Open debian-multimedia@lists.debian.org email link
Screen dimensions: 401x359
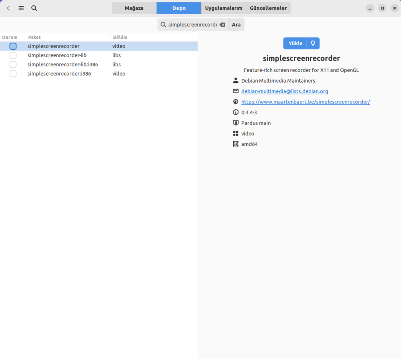click(285, 91)
